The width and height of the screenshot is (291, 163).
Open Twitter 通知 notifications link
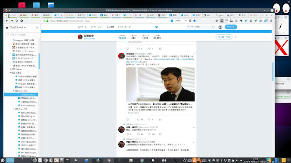tap(110, 27)
